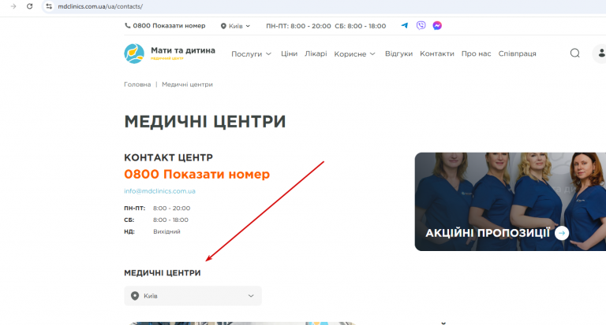Screen dimensions: 606x325
Task: Open the Facebook Messenger icon
Action: coord(437,25)
